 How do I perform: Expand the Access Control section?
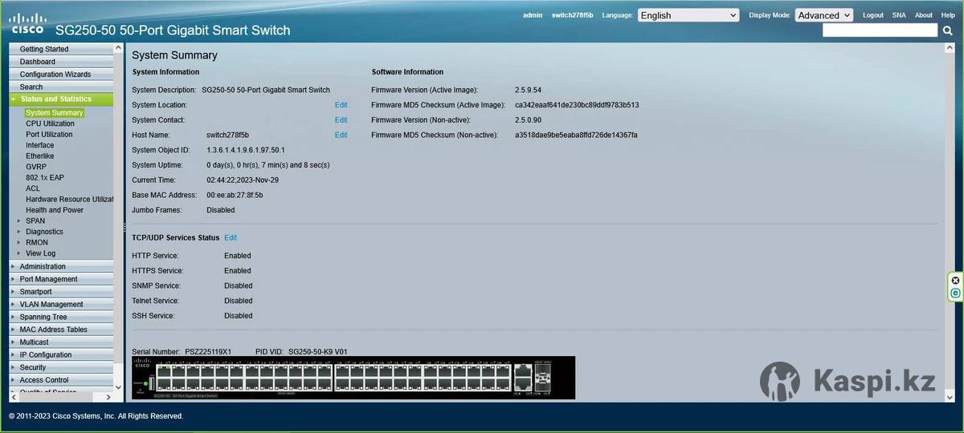[61, 380]
